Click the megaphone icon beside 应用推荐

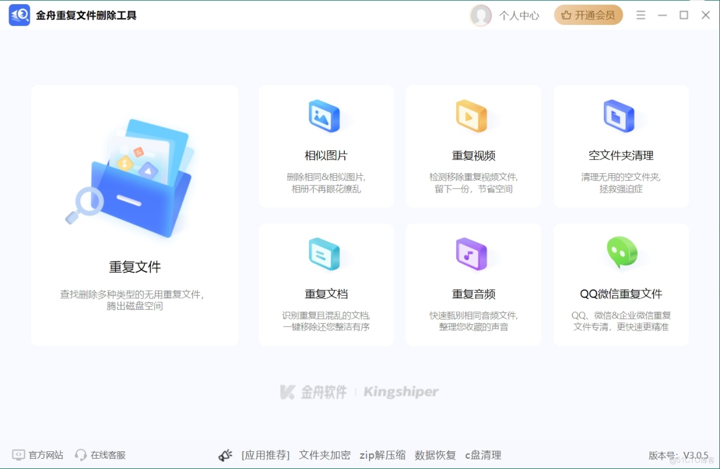point(226,454)
